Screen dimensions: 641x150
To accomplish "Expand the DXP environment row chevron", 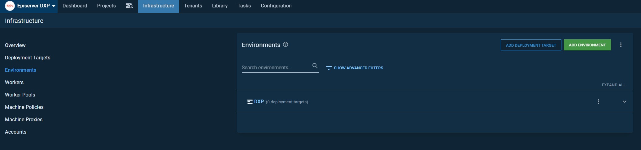I will pos(624,102).
